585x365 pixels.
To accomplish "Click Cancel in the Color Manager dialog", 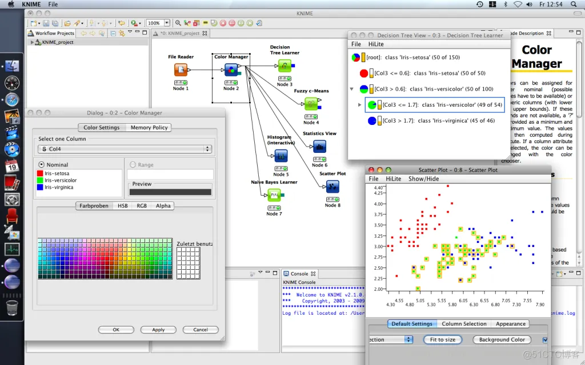I will [x=201, y=330].
